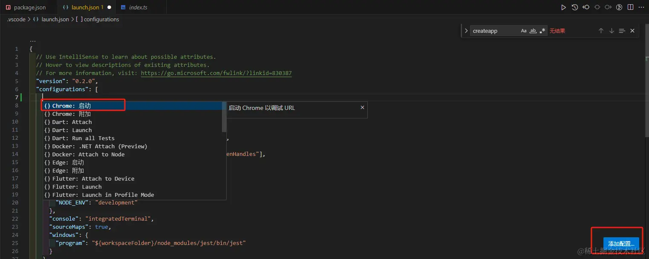Click the "sourceMaps" key

[69, 227]
